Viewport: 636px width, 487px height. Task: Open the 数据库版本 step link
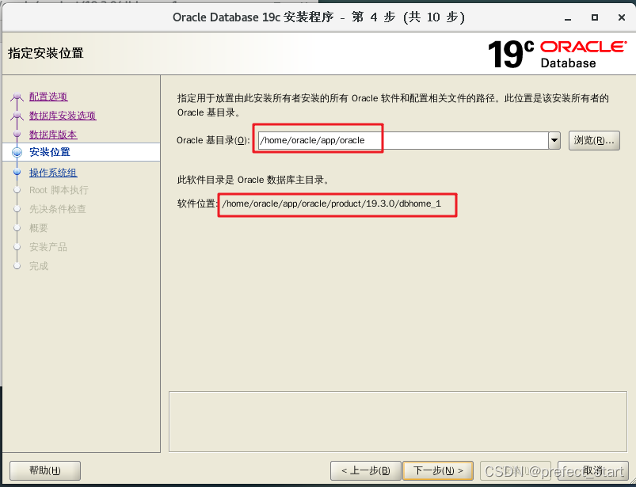coord(53,135)
